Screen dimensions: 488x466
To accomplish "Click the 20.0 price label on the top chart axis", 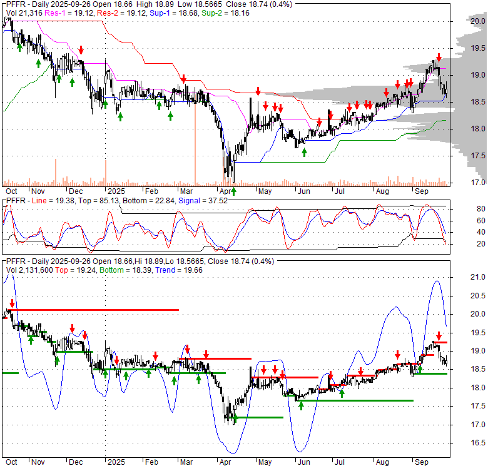I will point(478,21).
